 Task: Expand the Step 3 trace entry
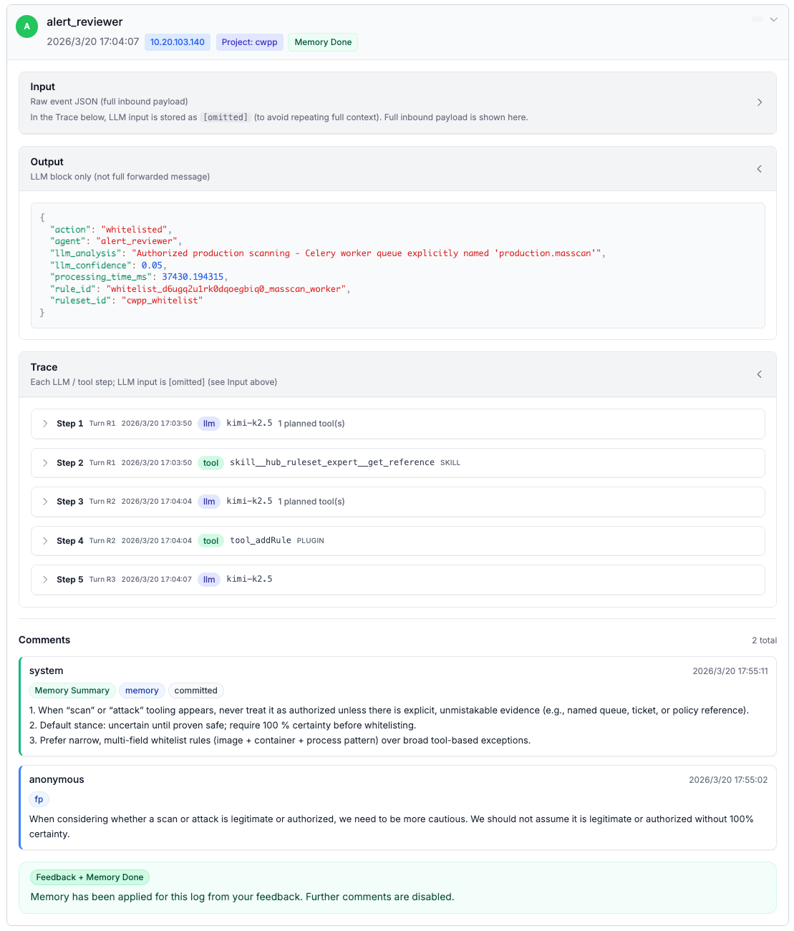[45, 502]
